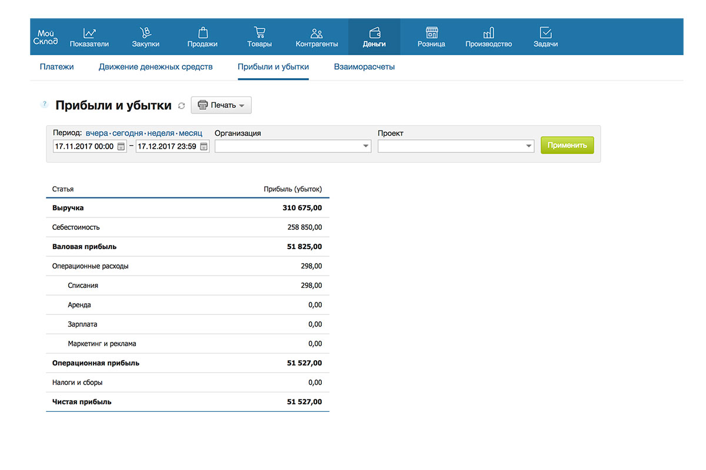The height and width of the screenshot is (470, 706).
Task: Open the Задачи checkmark icon
Action: [545, 33]
